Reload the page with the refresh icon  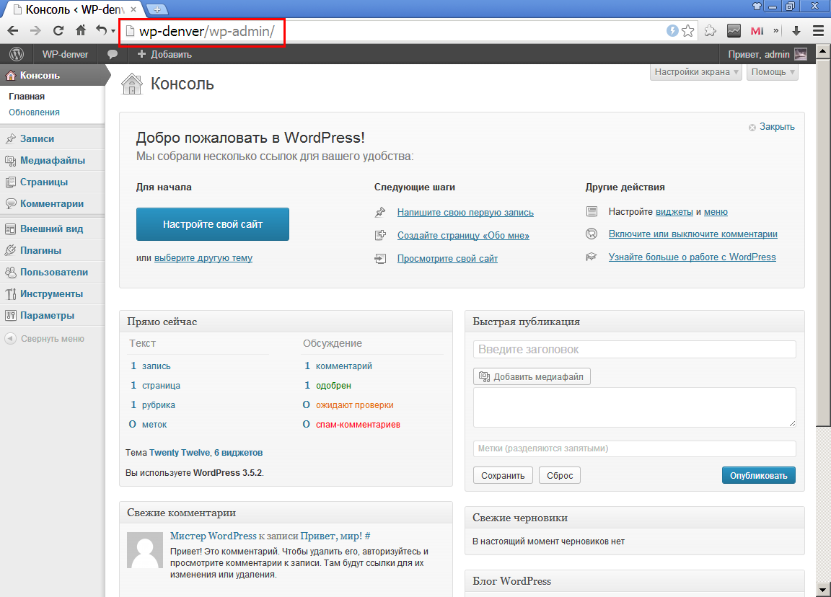point(58,31)
